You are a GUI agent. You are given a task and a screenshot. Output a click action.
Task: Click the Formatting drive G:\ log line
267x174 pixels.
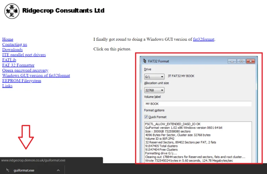[161, 153]
